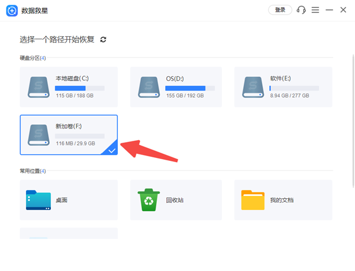The width and height of the screenshot is (355, 271).
Task: Click the 软件(E:) label
Action: [x=280, y=79]
